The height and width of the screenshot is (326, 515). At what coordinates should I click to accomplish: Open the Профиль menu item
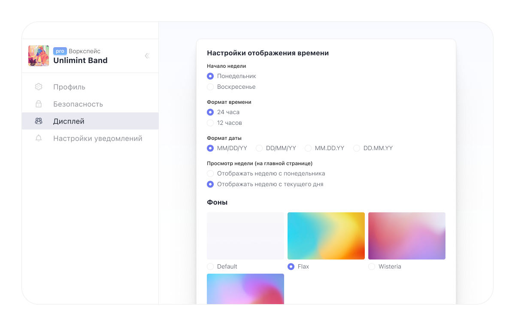pos(69,87)
